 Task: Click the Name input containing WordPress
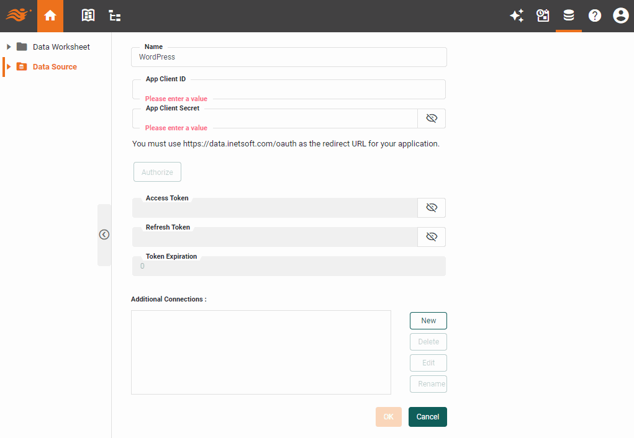click(x=288, y=56)
